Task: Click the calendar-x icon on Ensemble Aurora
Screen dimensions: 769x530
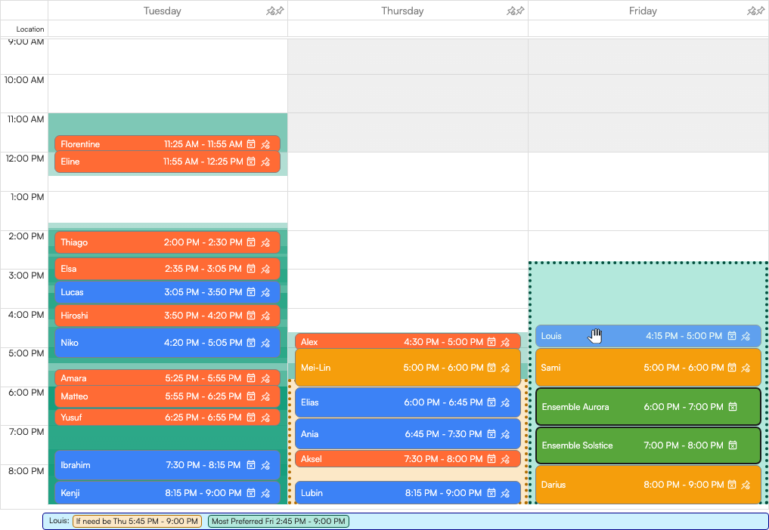Action: (733, 407)
